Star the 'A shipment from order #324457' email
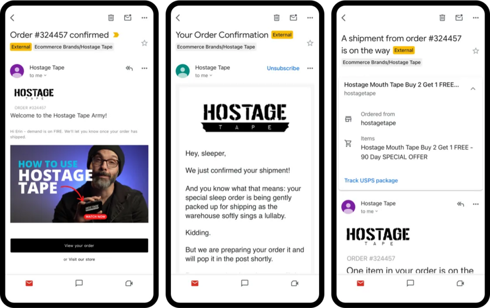 click(476, 51)
